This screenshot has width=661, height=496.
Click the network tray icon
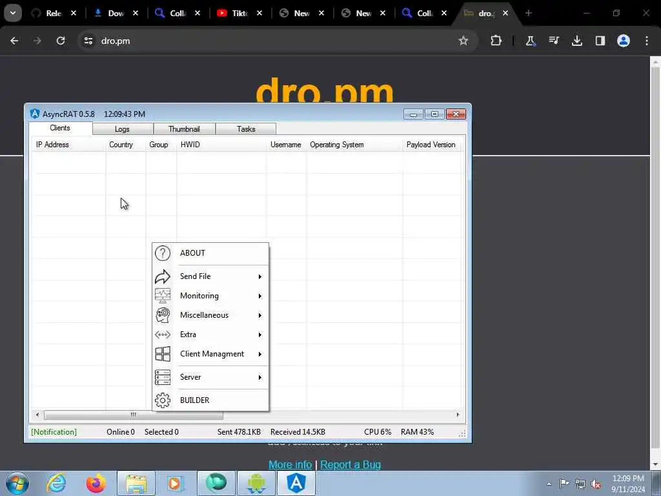click(580, 484)
